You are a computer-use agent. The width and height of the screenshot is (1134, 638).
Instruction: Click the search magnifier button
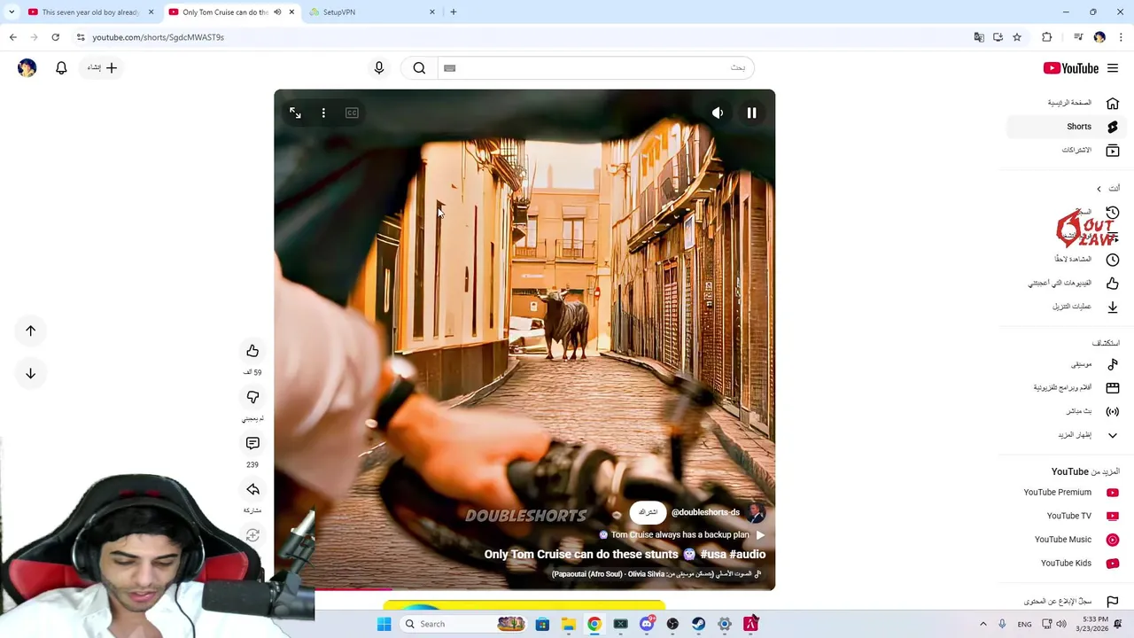click(419, 68)
